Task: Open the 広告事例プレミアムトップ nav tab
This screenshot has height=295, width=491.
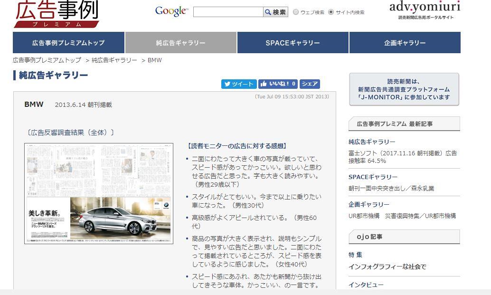Action: [x=68, y=43]
